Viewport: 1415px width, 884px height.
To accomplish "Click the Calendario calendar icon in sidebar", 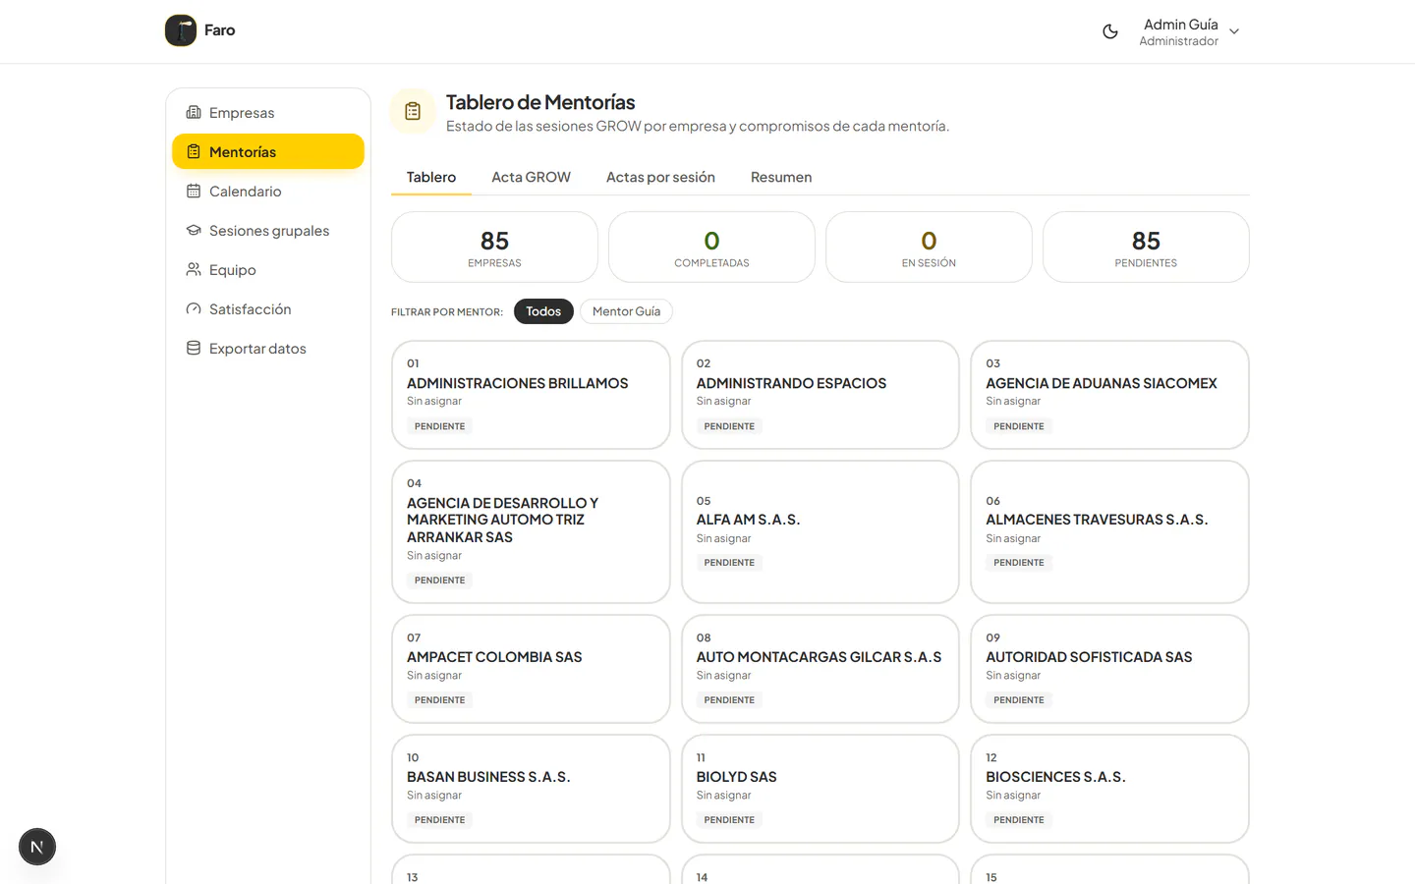I will [x=194, y=191].
